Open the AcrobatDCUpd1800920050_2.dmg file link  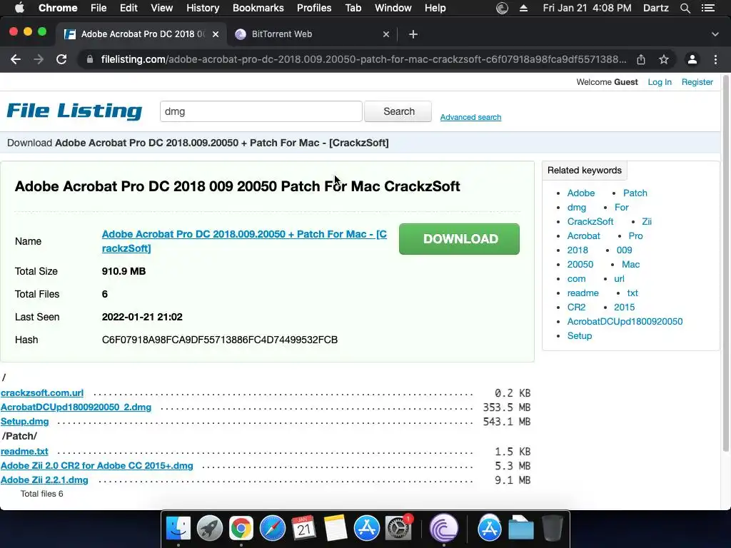click(x=76, y=407)
